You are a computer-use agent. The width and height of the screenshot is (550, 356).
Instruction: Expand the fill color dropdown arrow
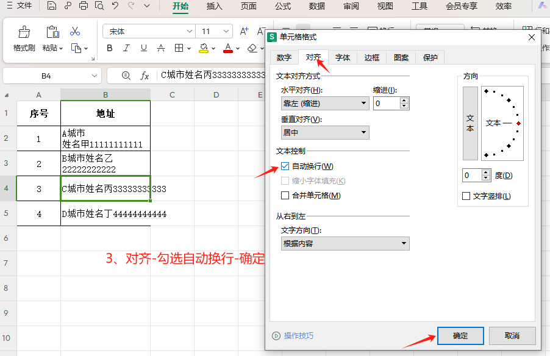click(213, 48)
